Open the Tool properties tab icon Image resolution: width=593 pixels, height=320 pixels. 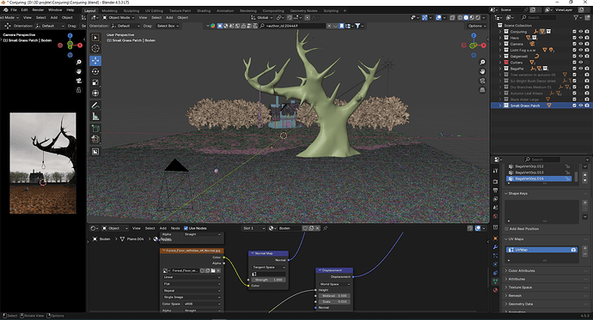click(495, 171)
